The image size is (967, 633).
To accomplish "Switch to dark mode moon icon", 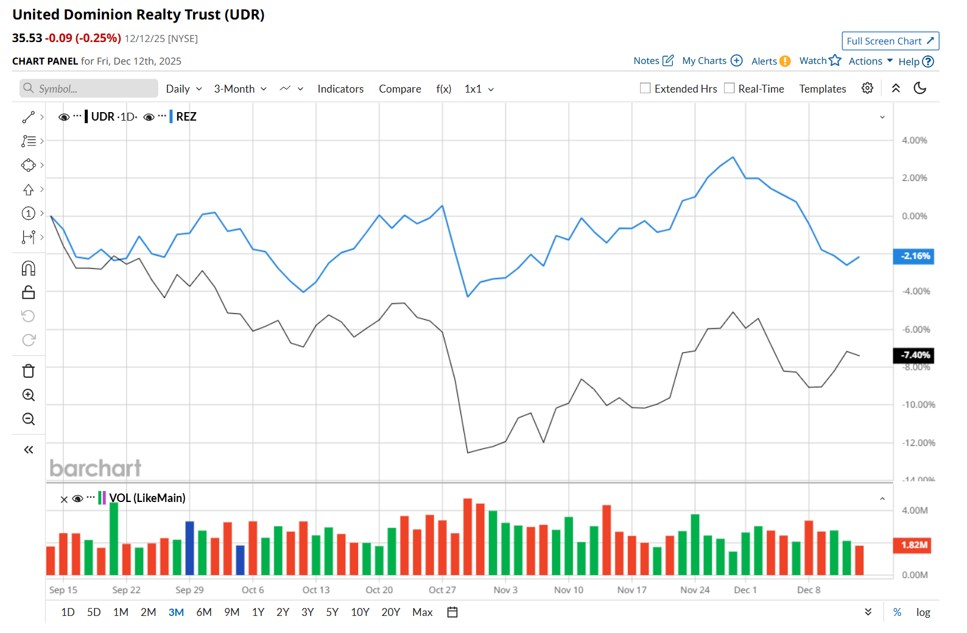I will tap(920, 88).
